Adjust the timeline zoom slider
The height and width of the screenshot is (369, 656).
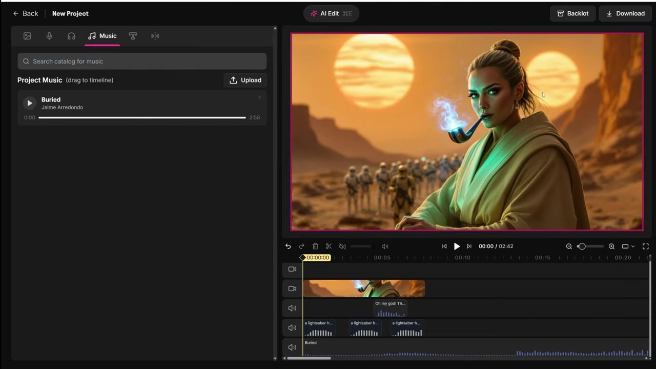point(590,246)
